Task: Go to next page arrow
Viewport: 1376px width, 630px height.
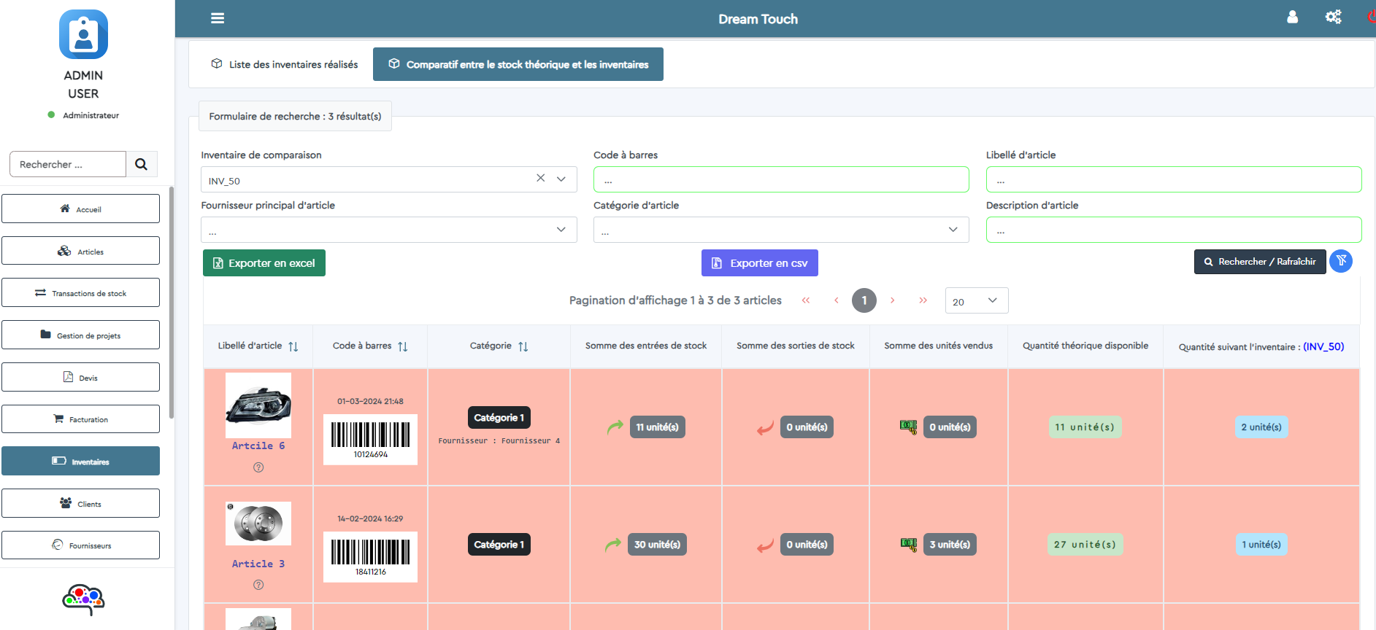Action: tap(892, 300)
